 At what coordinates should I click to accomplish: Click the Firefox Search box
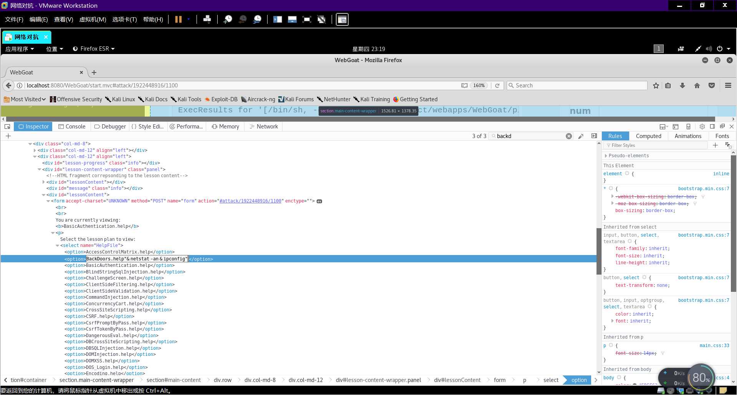577,86
